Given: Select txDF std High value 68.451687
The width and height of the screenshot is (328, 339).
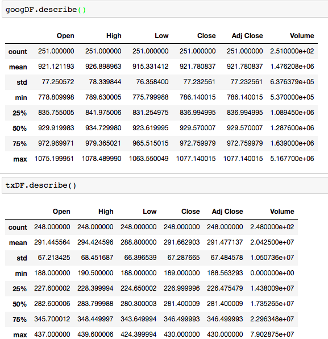Looking at the screenshot, I should click(x=97, y=258).
